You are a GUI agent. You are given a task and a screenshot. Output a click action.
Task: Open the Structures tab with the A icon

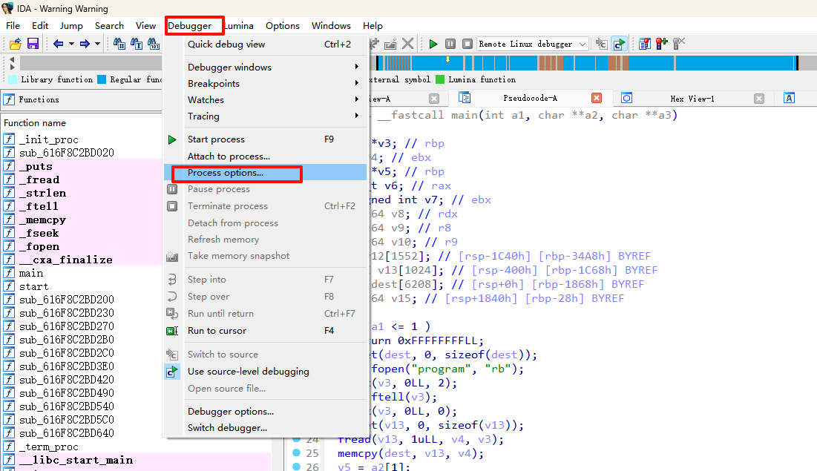(x=789, y=98)
